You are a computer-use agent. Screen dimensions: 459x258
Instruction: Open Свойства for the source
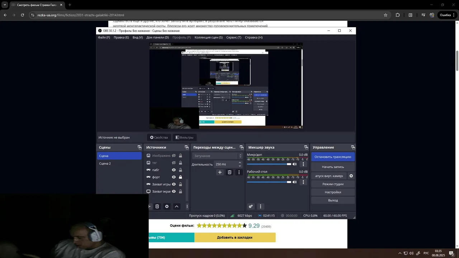[159, 137]
